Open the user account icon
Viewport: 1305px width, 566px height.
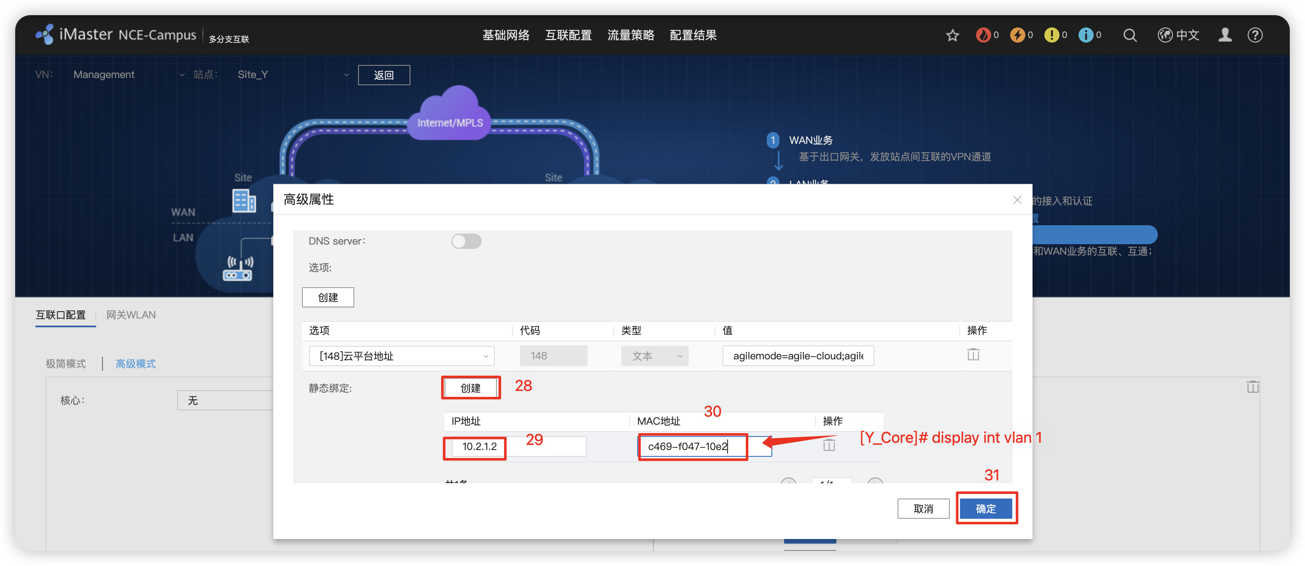1225,35
